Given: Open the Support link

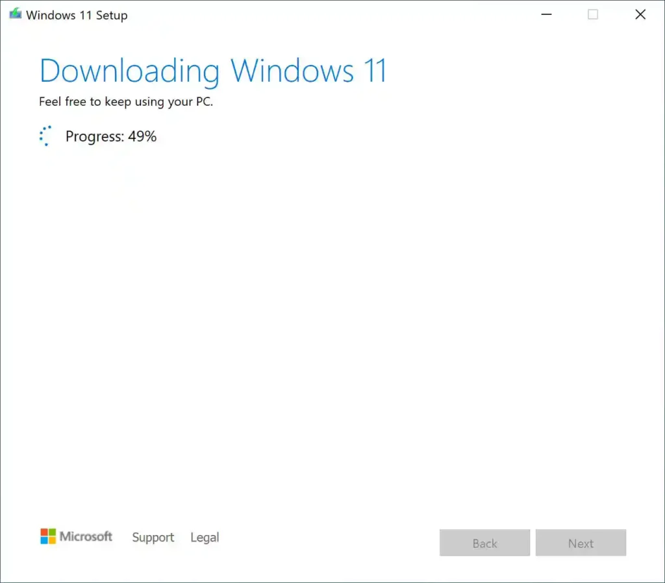Looking at the screenshot, I should click(x=153, y=537).
